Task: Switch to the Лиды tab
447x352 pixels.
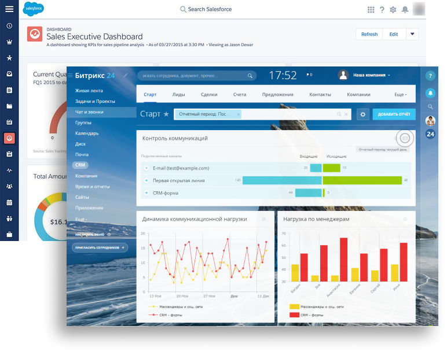Action: point(178,94)
